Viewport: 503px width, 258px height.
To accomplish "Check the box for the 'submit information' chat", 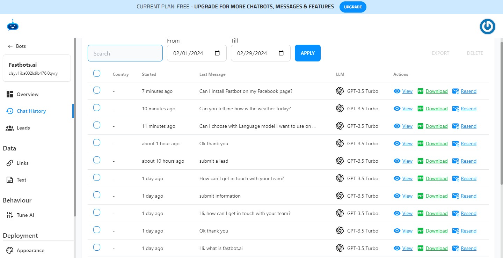I will point(97,195).
